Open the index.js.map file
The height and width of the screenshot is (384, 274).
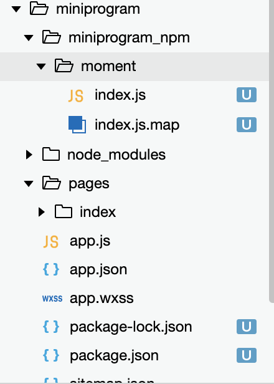pos(135,125)
